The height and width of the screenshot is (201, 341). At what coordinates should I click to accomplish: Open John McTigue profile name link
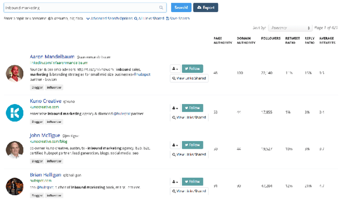pyautogui.click(x=45, y=135)
